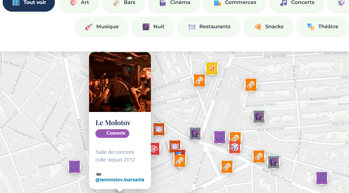Image resolution: width=349 pixels, height=193 pixels.
Task: Open beer marker directly above the dice marker
Action: (x=235, y=137)
